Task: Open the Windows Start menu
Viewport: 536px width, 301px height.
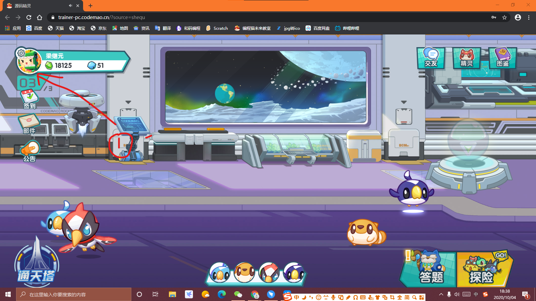Action: [x=8, y=294]
